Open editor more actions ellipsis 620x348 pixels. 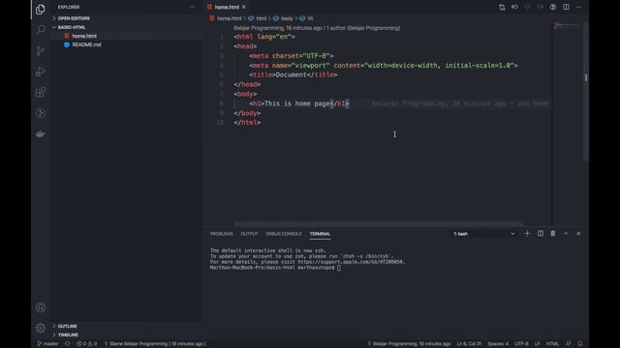578,7
